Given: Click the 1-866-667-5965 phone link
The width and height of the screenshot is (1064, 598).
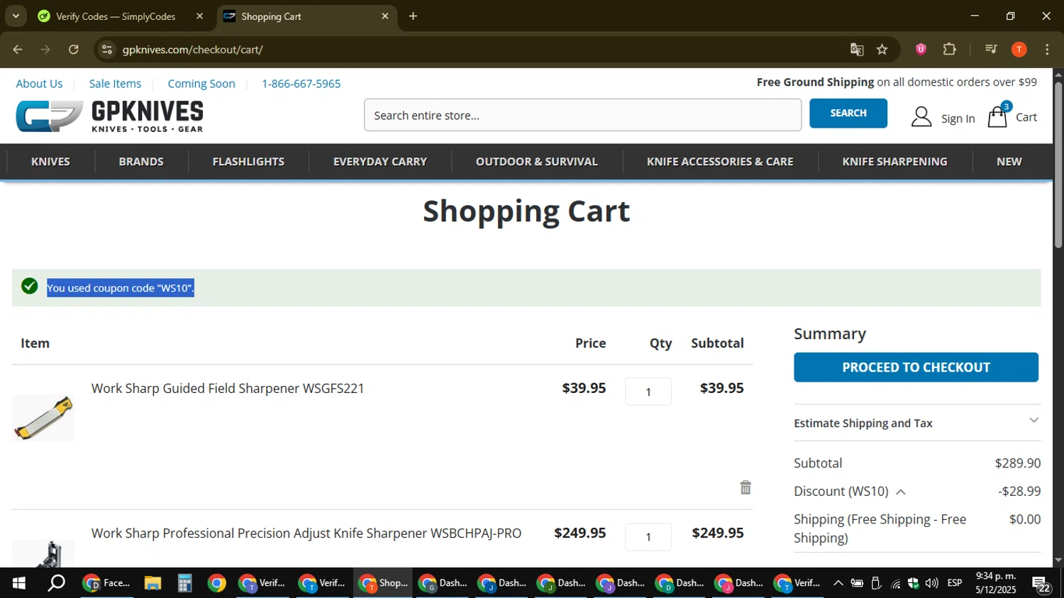Looking at the screenshot, I should coord(301,84).
